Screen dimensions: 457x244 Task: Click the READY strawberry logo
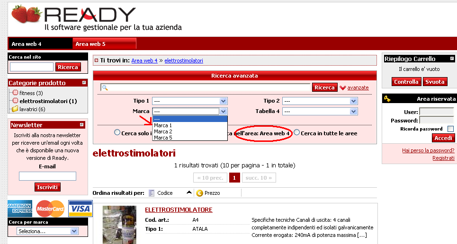coord(26,14)
